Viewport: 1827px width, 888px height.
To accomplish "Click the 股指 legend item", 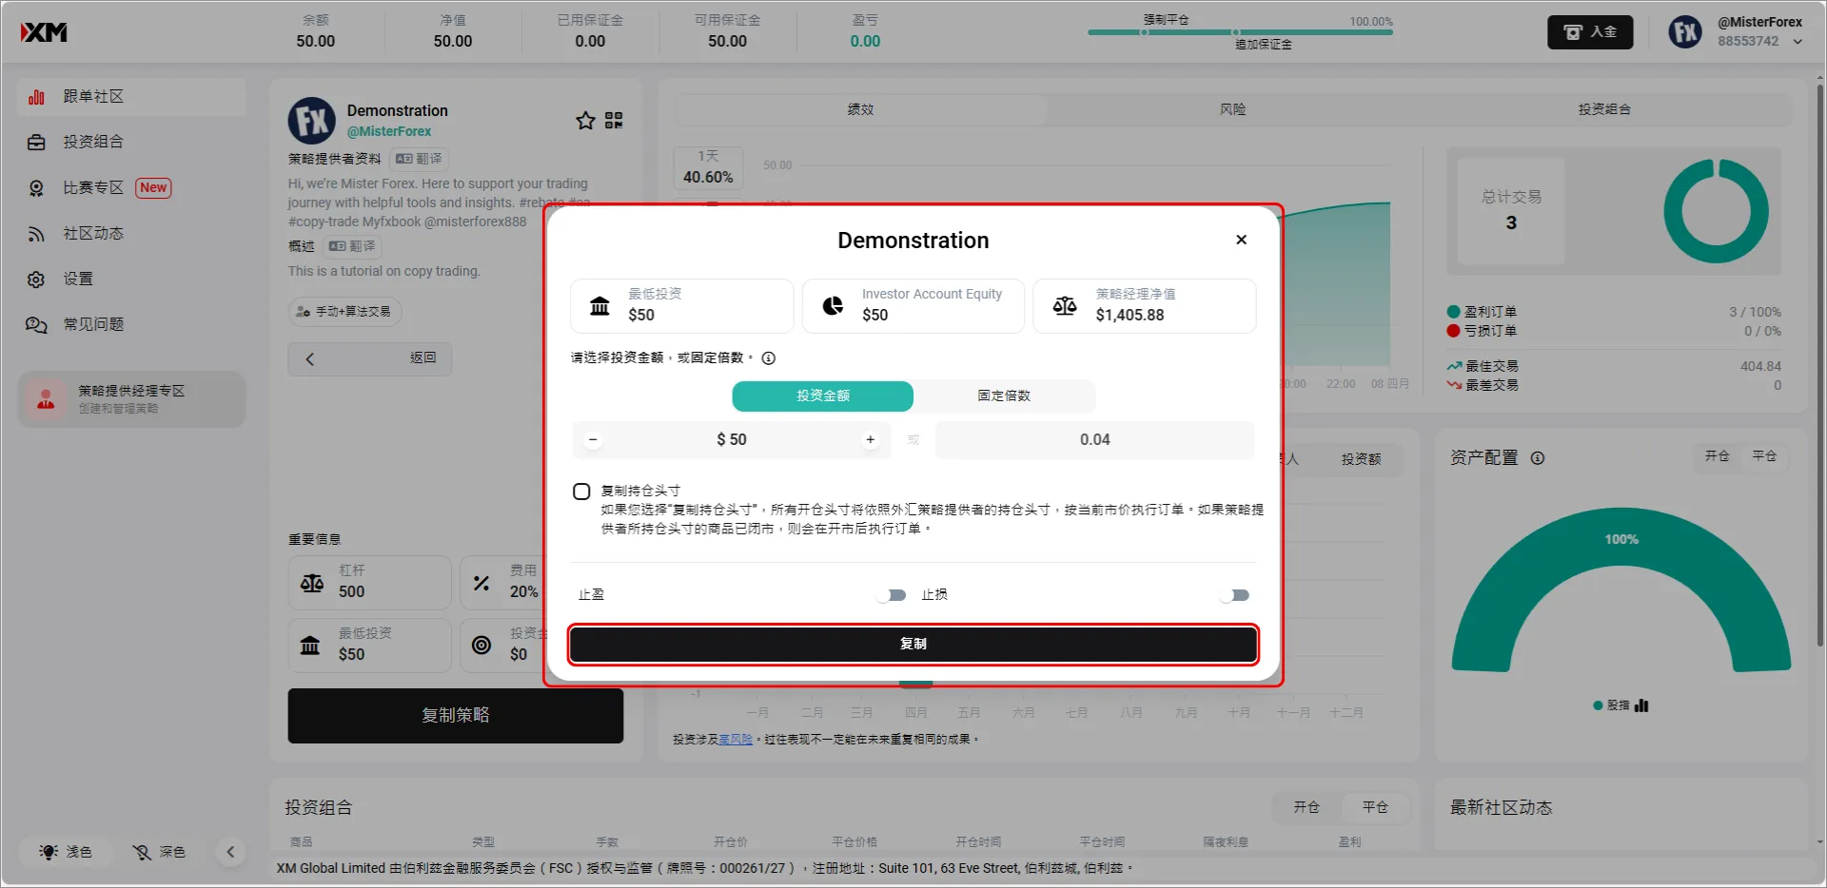I will pyautogui.click(x=1621, y=706).
